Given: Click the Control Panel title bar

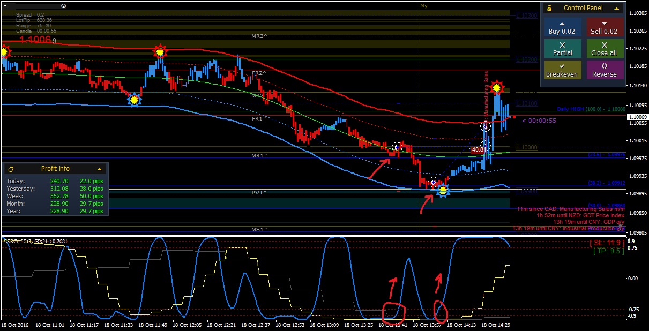Looking at the screenshot, I should (583, 8).
